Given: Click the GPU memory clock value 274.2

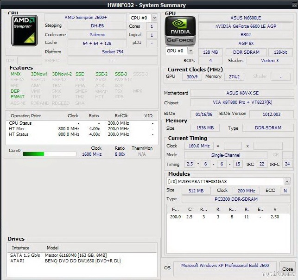Looking at the screenshot, I should tap(234, 76).
